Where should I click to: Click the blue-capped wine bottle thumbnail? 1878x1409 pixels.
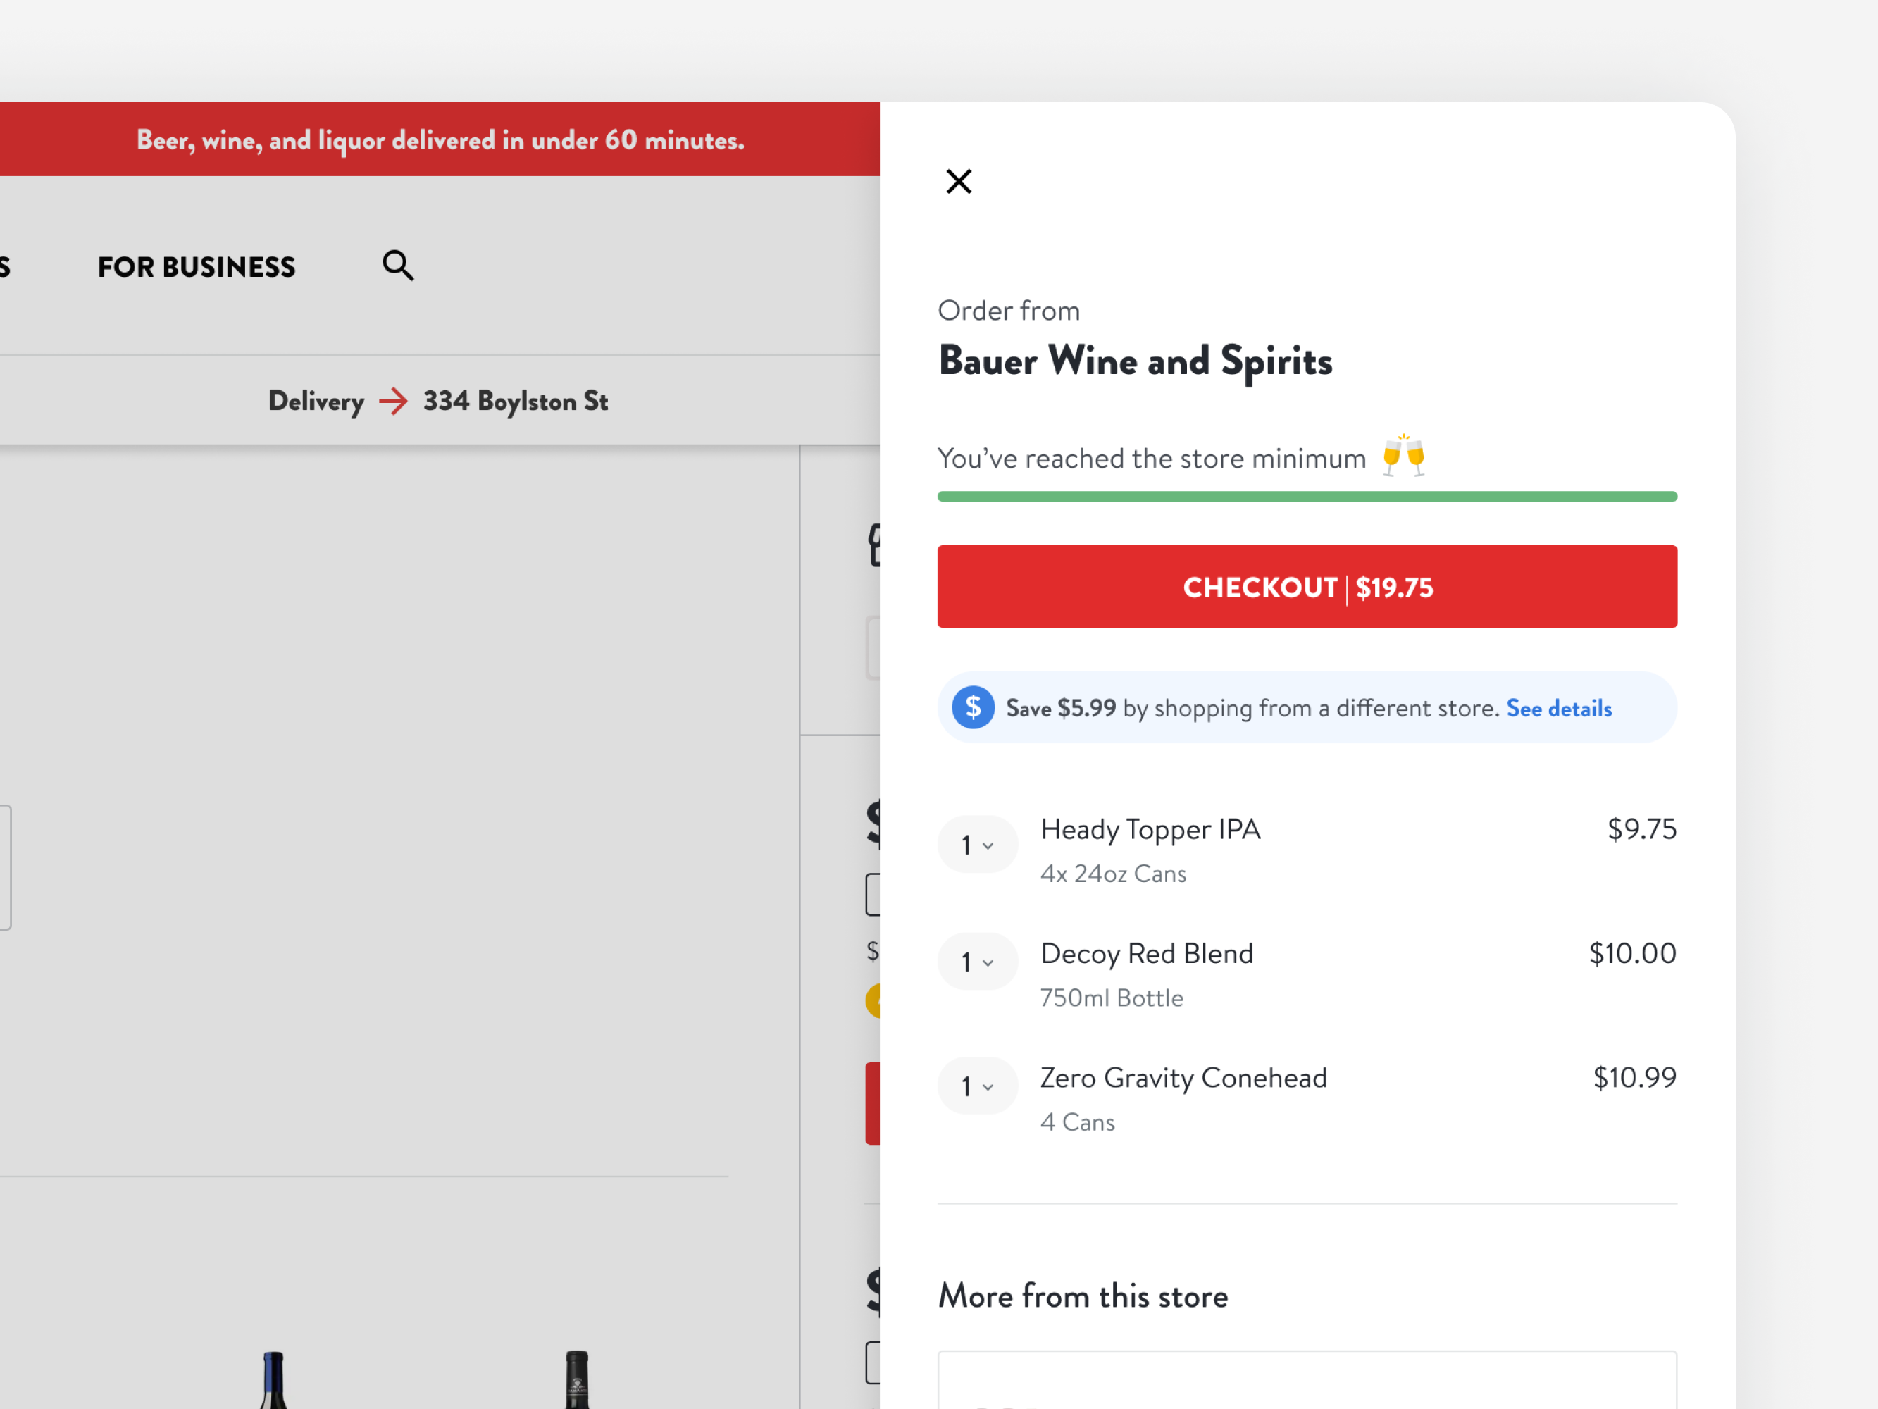(x=273, y=1380)
